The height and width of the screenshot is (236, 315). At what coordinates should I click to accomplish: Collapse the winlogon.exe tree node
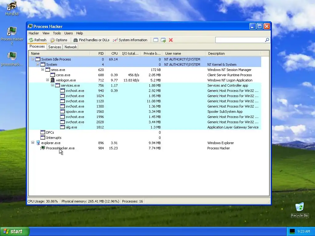click(47, 80)
